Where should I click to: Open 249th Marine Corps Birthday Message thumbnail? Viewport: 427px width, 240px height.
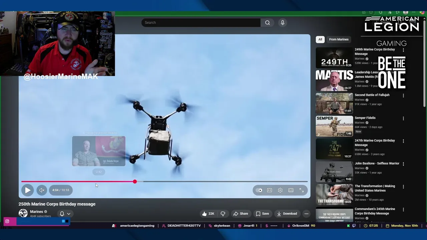334,58
